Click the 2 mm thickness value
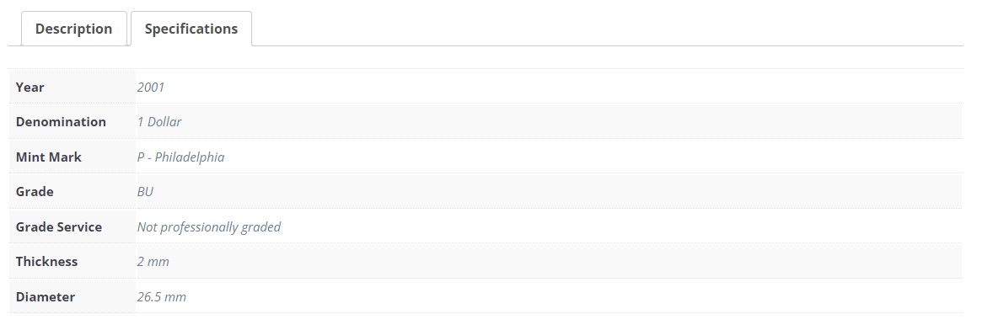The width and height of the screenshot is (993, 330). click(x=153, y=261)
